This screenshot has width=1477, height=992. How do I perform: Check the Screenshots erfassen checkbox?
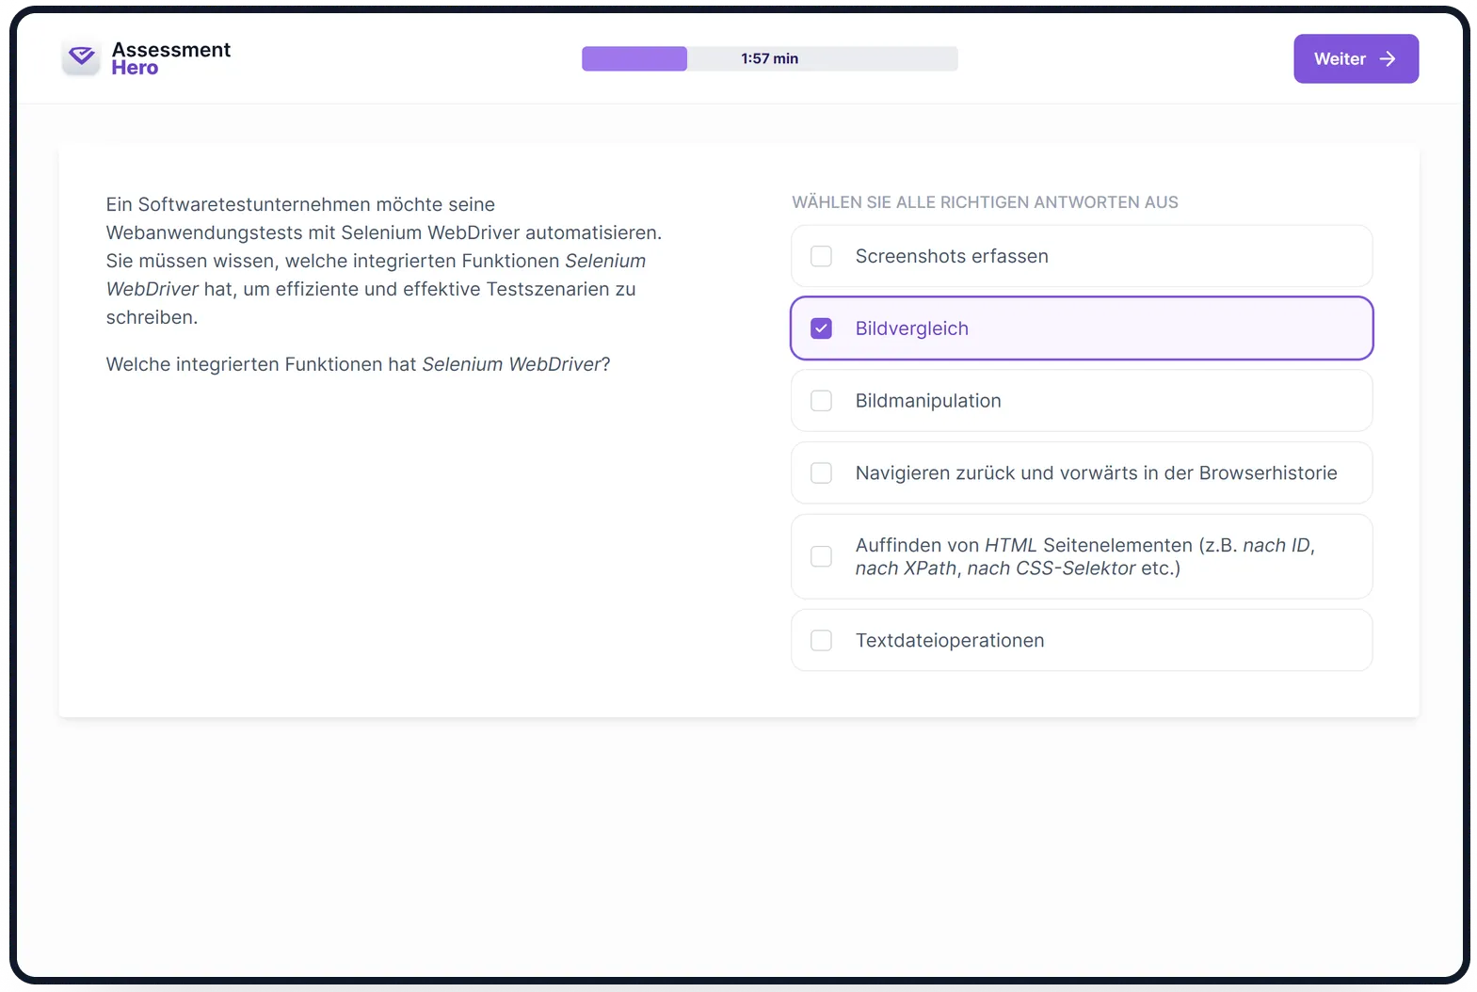[821, 256]
